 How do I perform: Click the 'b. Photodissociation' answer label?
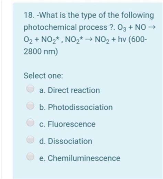click(76, 107)
